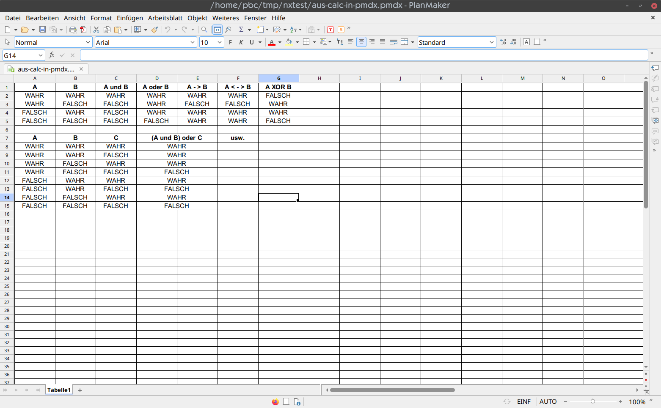Select column header G
661x408 pixels.
[x=278, y=78]
